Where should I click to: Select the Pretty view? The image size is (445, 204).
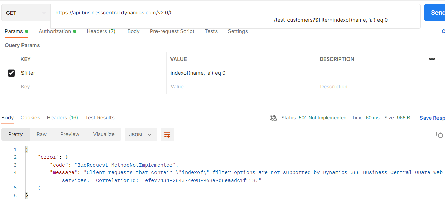pyautogui.click(x=15, y=134)
